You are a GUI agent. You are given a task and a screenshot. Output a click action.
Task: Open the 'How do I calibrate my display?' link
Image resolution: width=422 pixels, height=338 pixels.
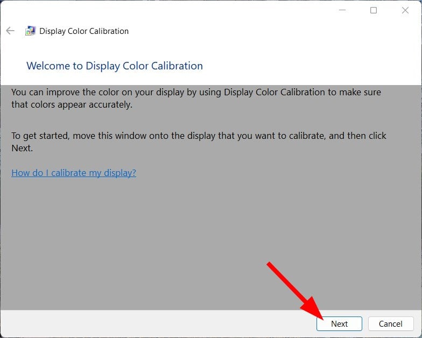click(x=74, y=173)
